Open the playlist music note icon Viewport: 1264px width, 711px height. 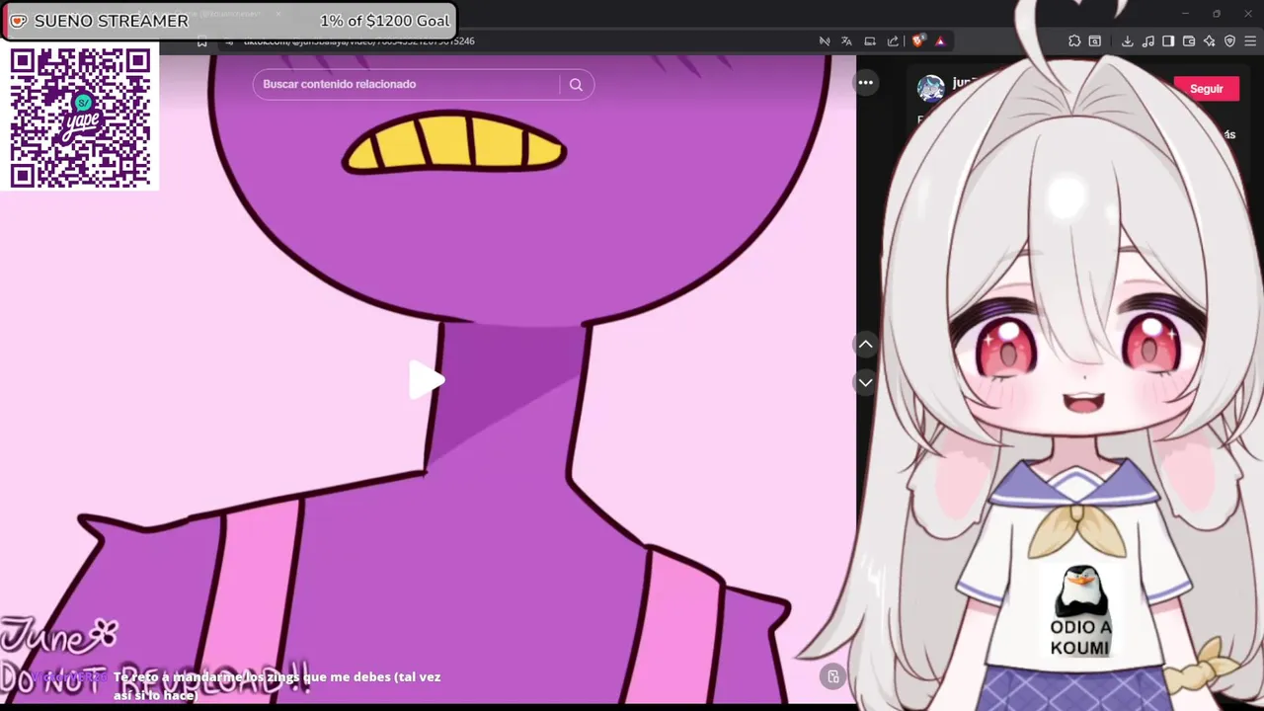click(1148, 41)
